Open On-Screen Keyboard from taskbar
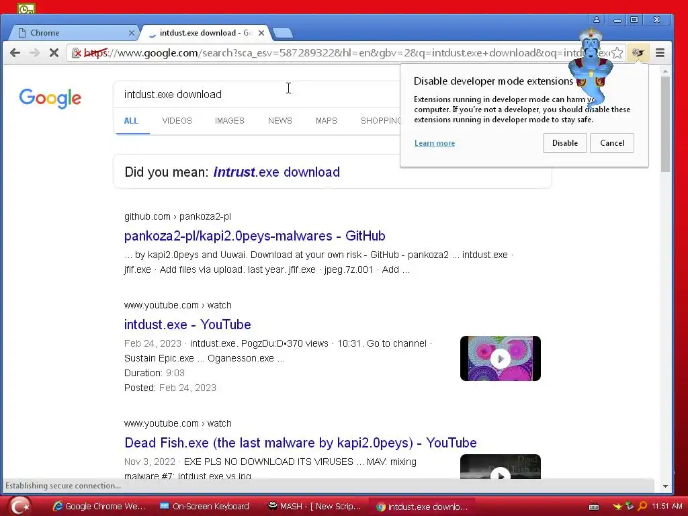The height and width of the screenshot is (516, 688). click(204, 507)
